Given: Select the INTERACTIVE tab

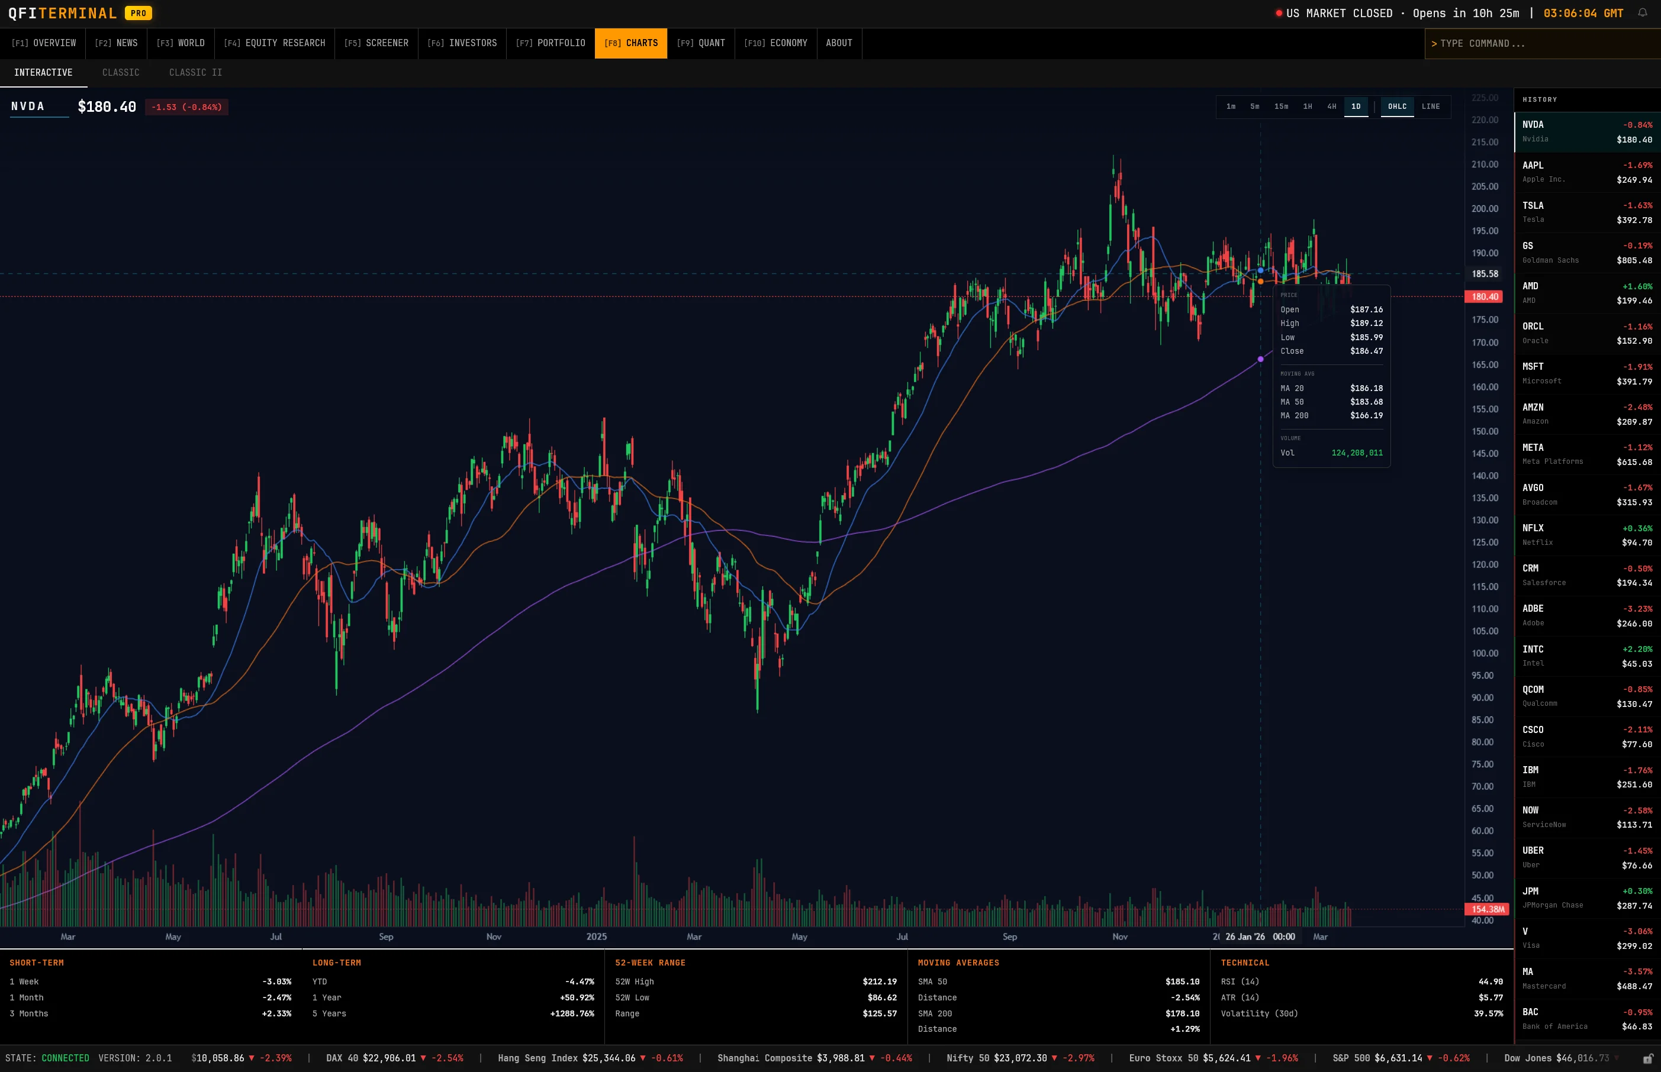Looking at the screenshot, I should click(43, 72).
